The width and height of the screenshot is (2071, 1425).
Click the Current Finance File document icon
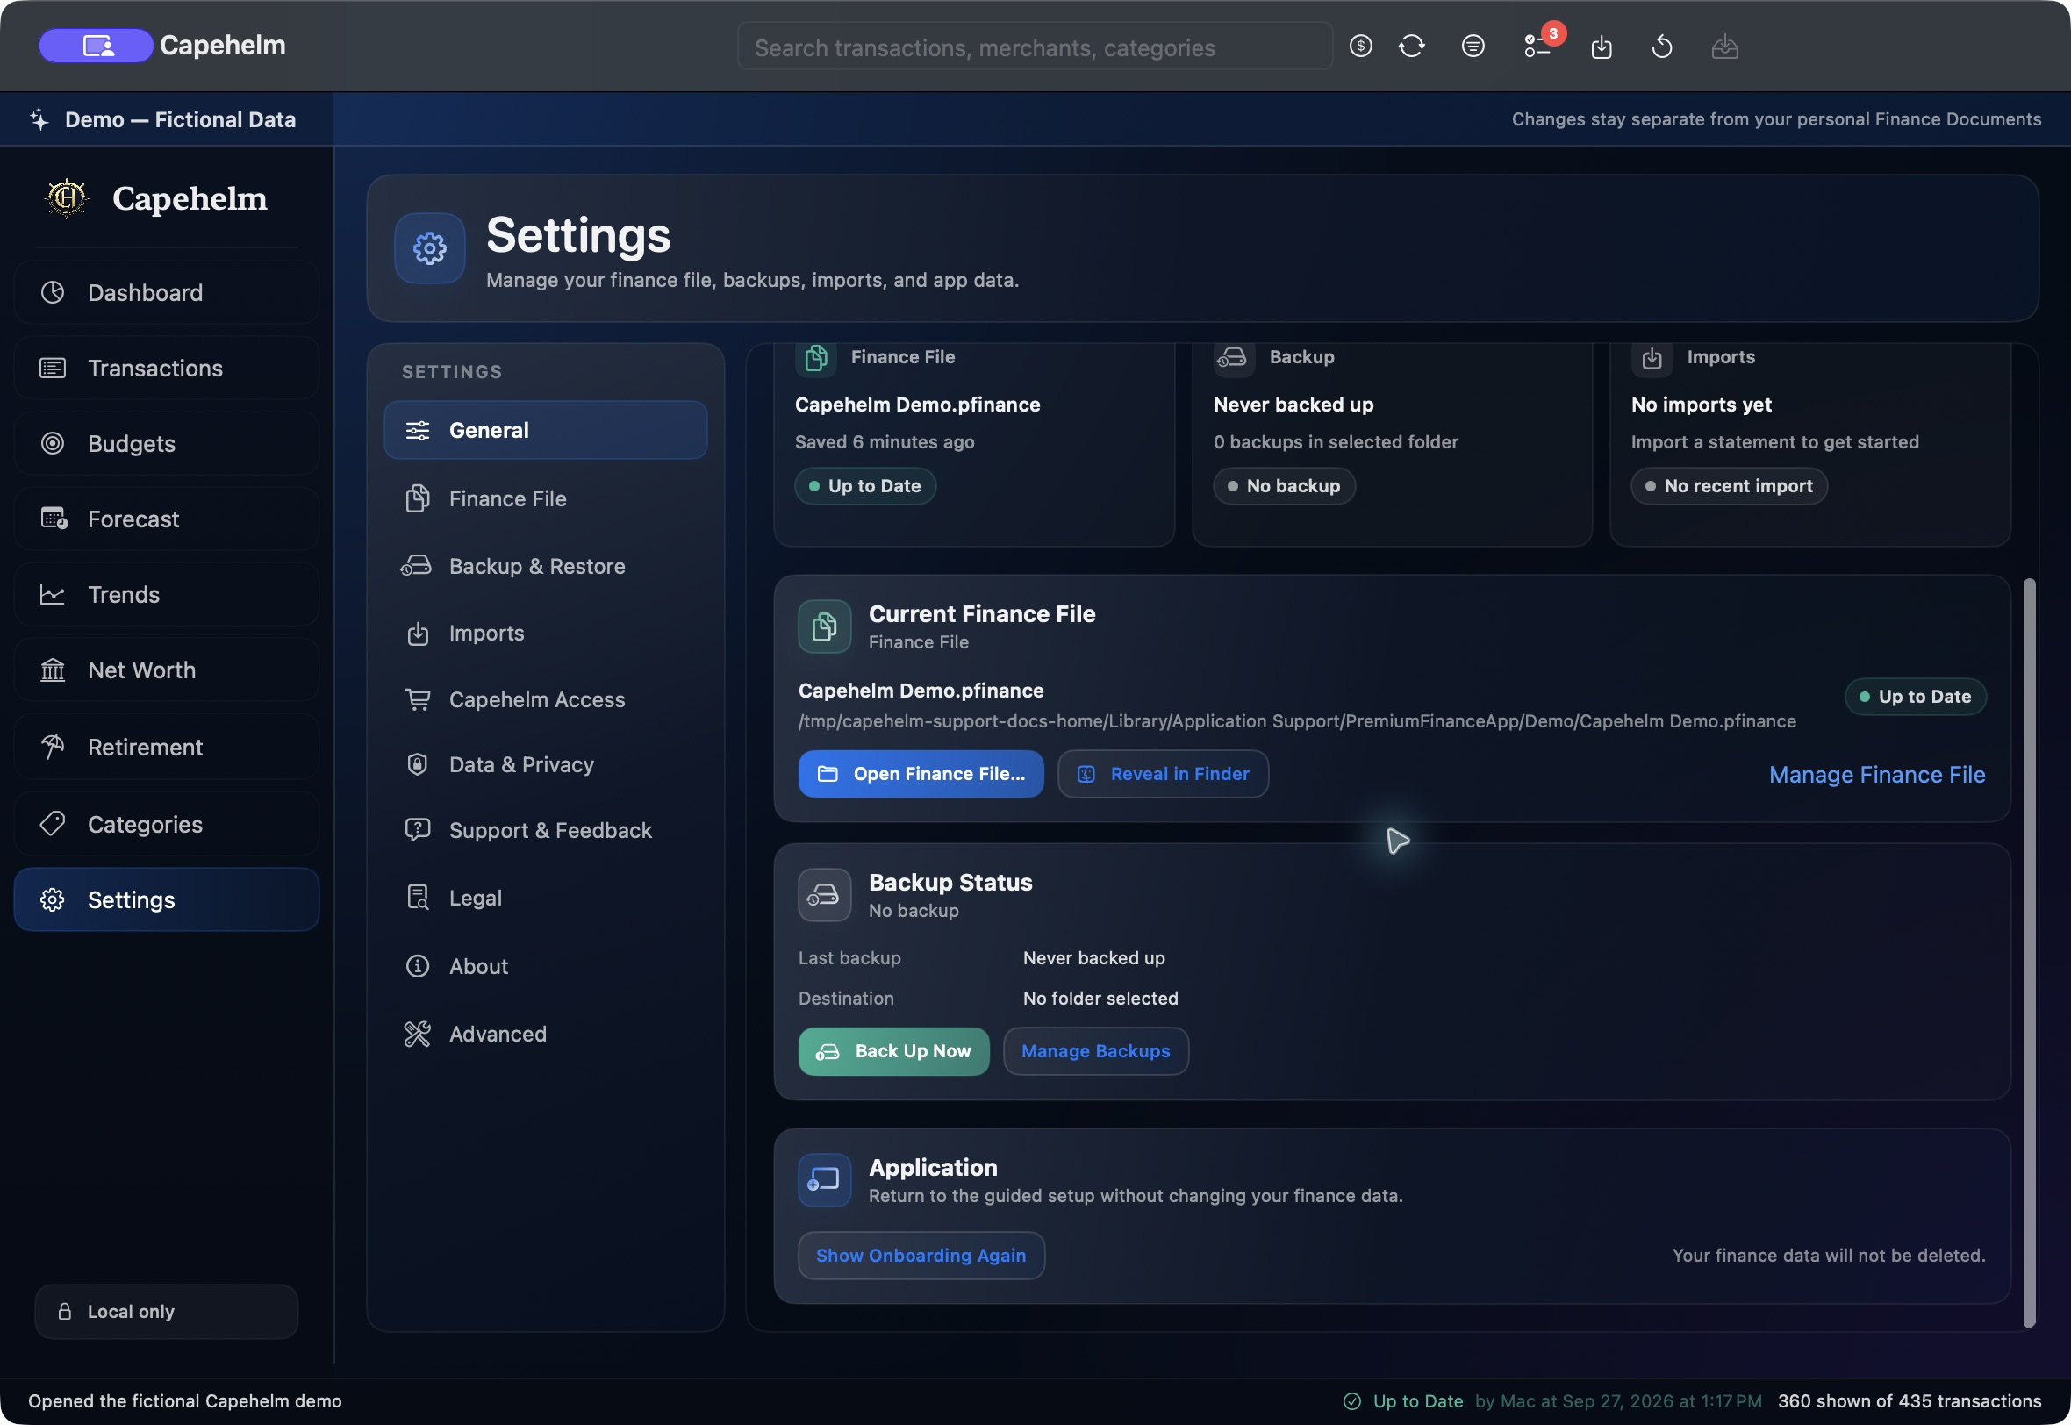click(x=824, y=627)
